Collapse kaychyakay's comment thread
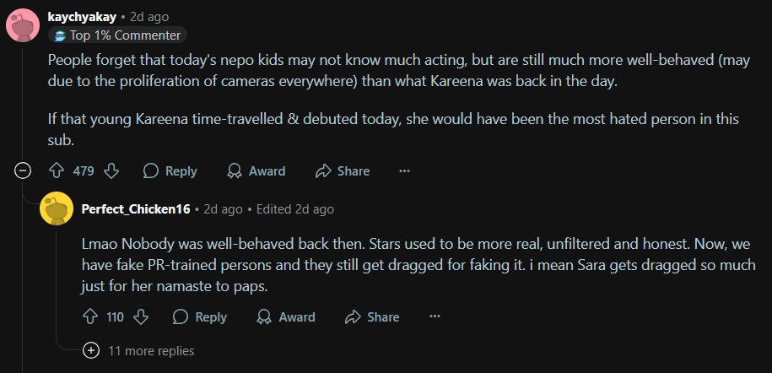The height and width of the screenshot is (373, 772). 24,170
